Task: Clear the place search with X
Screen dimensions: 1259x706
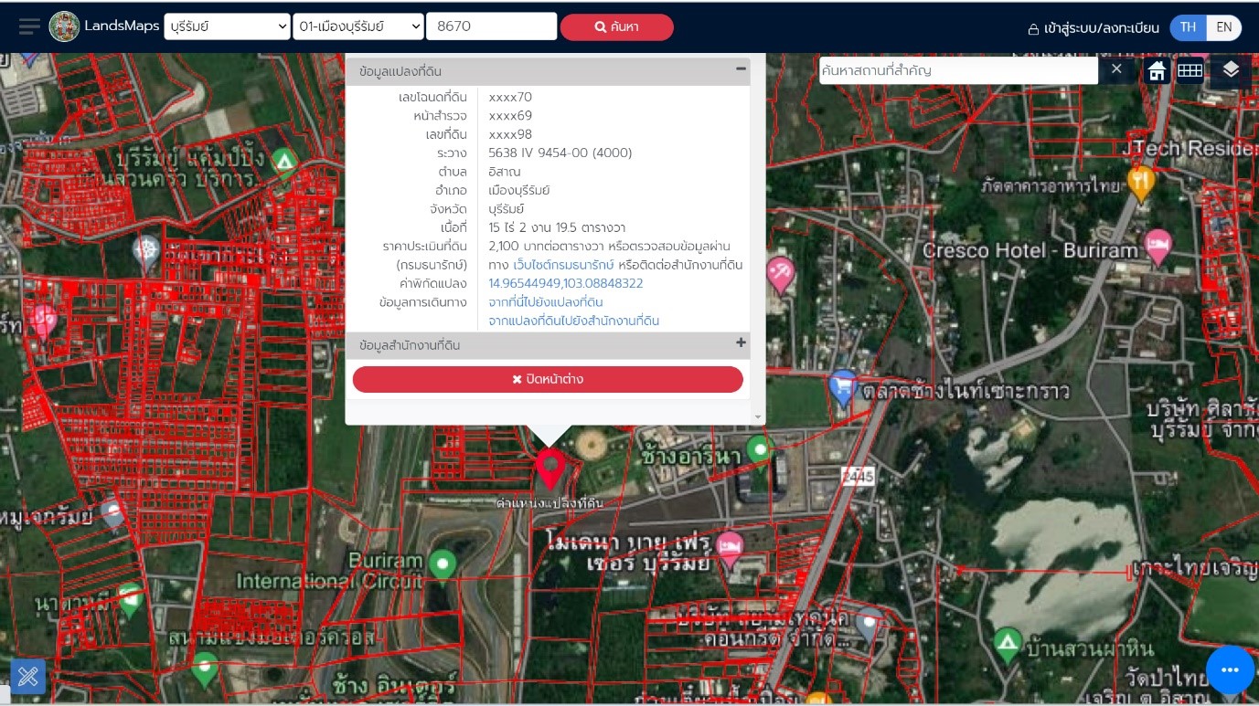Action: click(1116, 70)
